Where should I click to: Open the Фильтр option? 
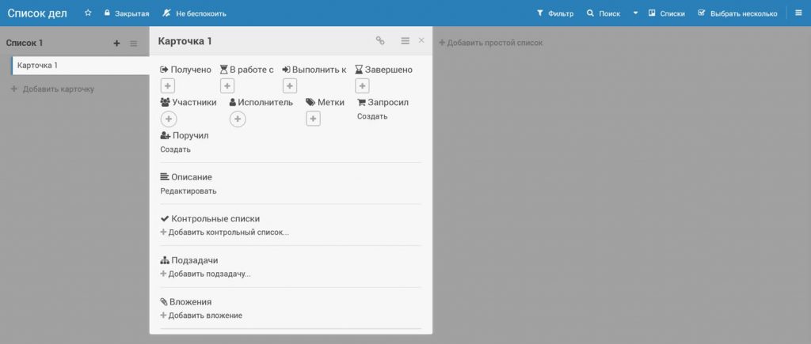click(555, 13)
